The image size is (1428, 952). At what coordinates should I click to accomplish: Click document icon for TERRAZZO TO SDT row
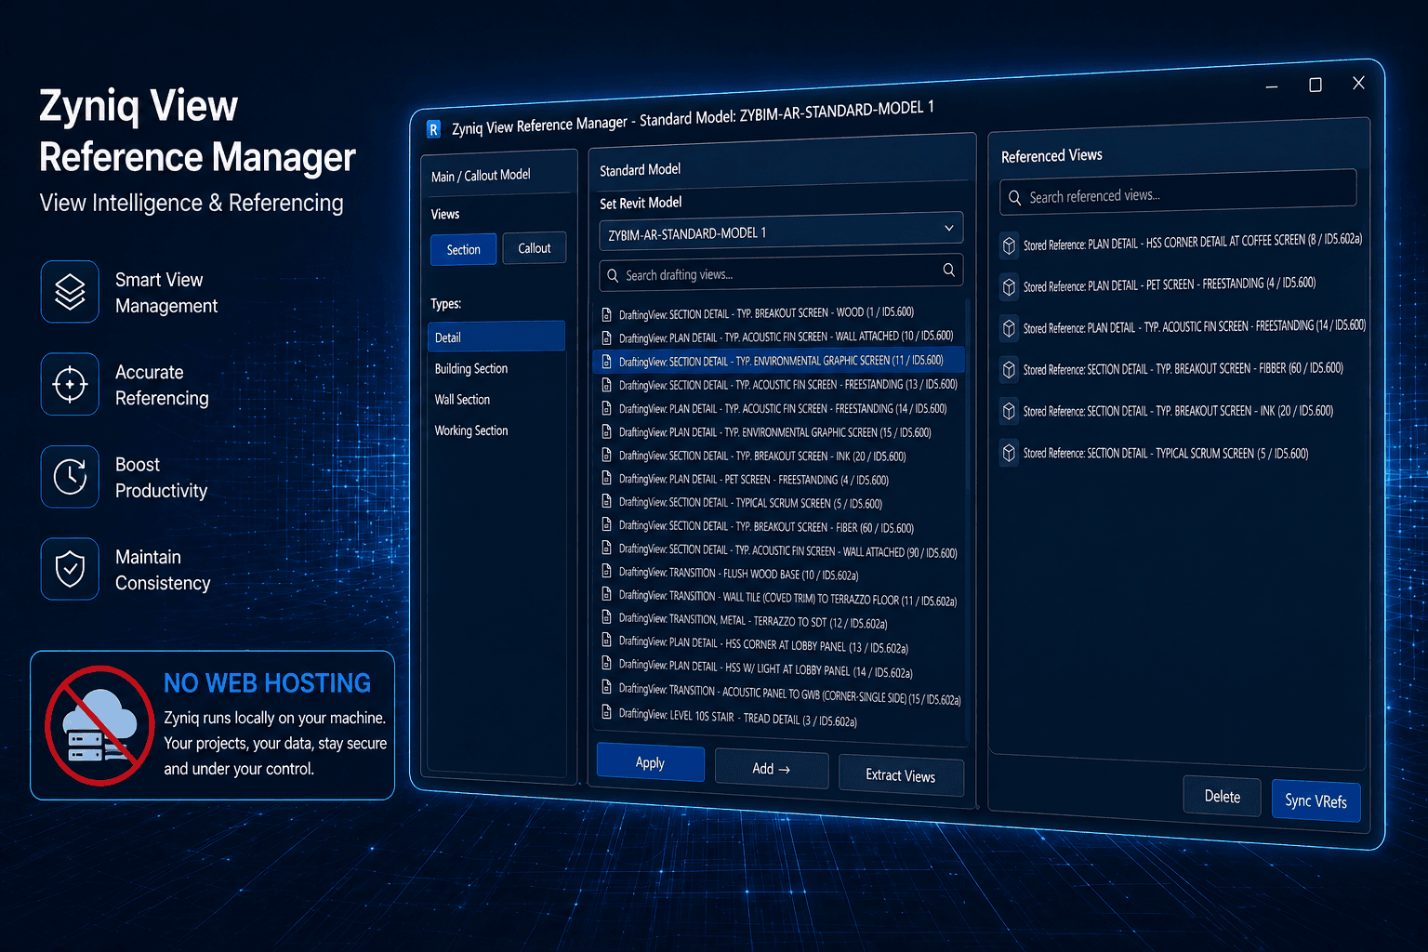tap(607, 617)
